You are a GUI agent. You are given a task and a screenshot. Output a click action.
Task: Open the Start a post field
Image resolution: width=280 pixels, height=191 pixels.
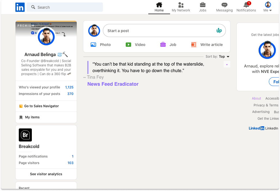(x=164, y=30)
